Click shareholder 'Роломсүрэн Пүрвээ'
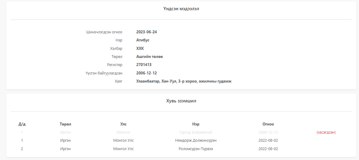The height and width of the screenshot is (160, 359). pos(196,149)
